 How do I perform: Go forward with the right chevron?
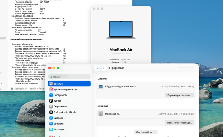click(103, 68)
